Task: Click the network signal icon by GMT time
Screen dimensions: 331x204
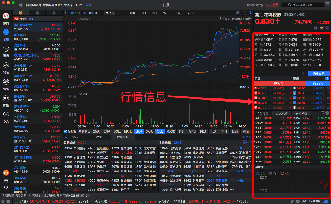Action: pos(326,201)
